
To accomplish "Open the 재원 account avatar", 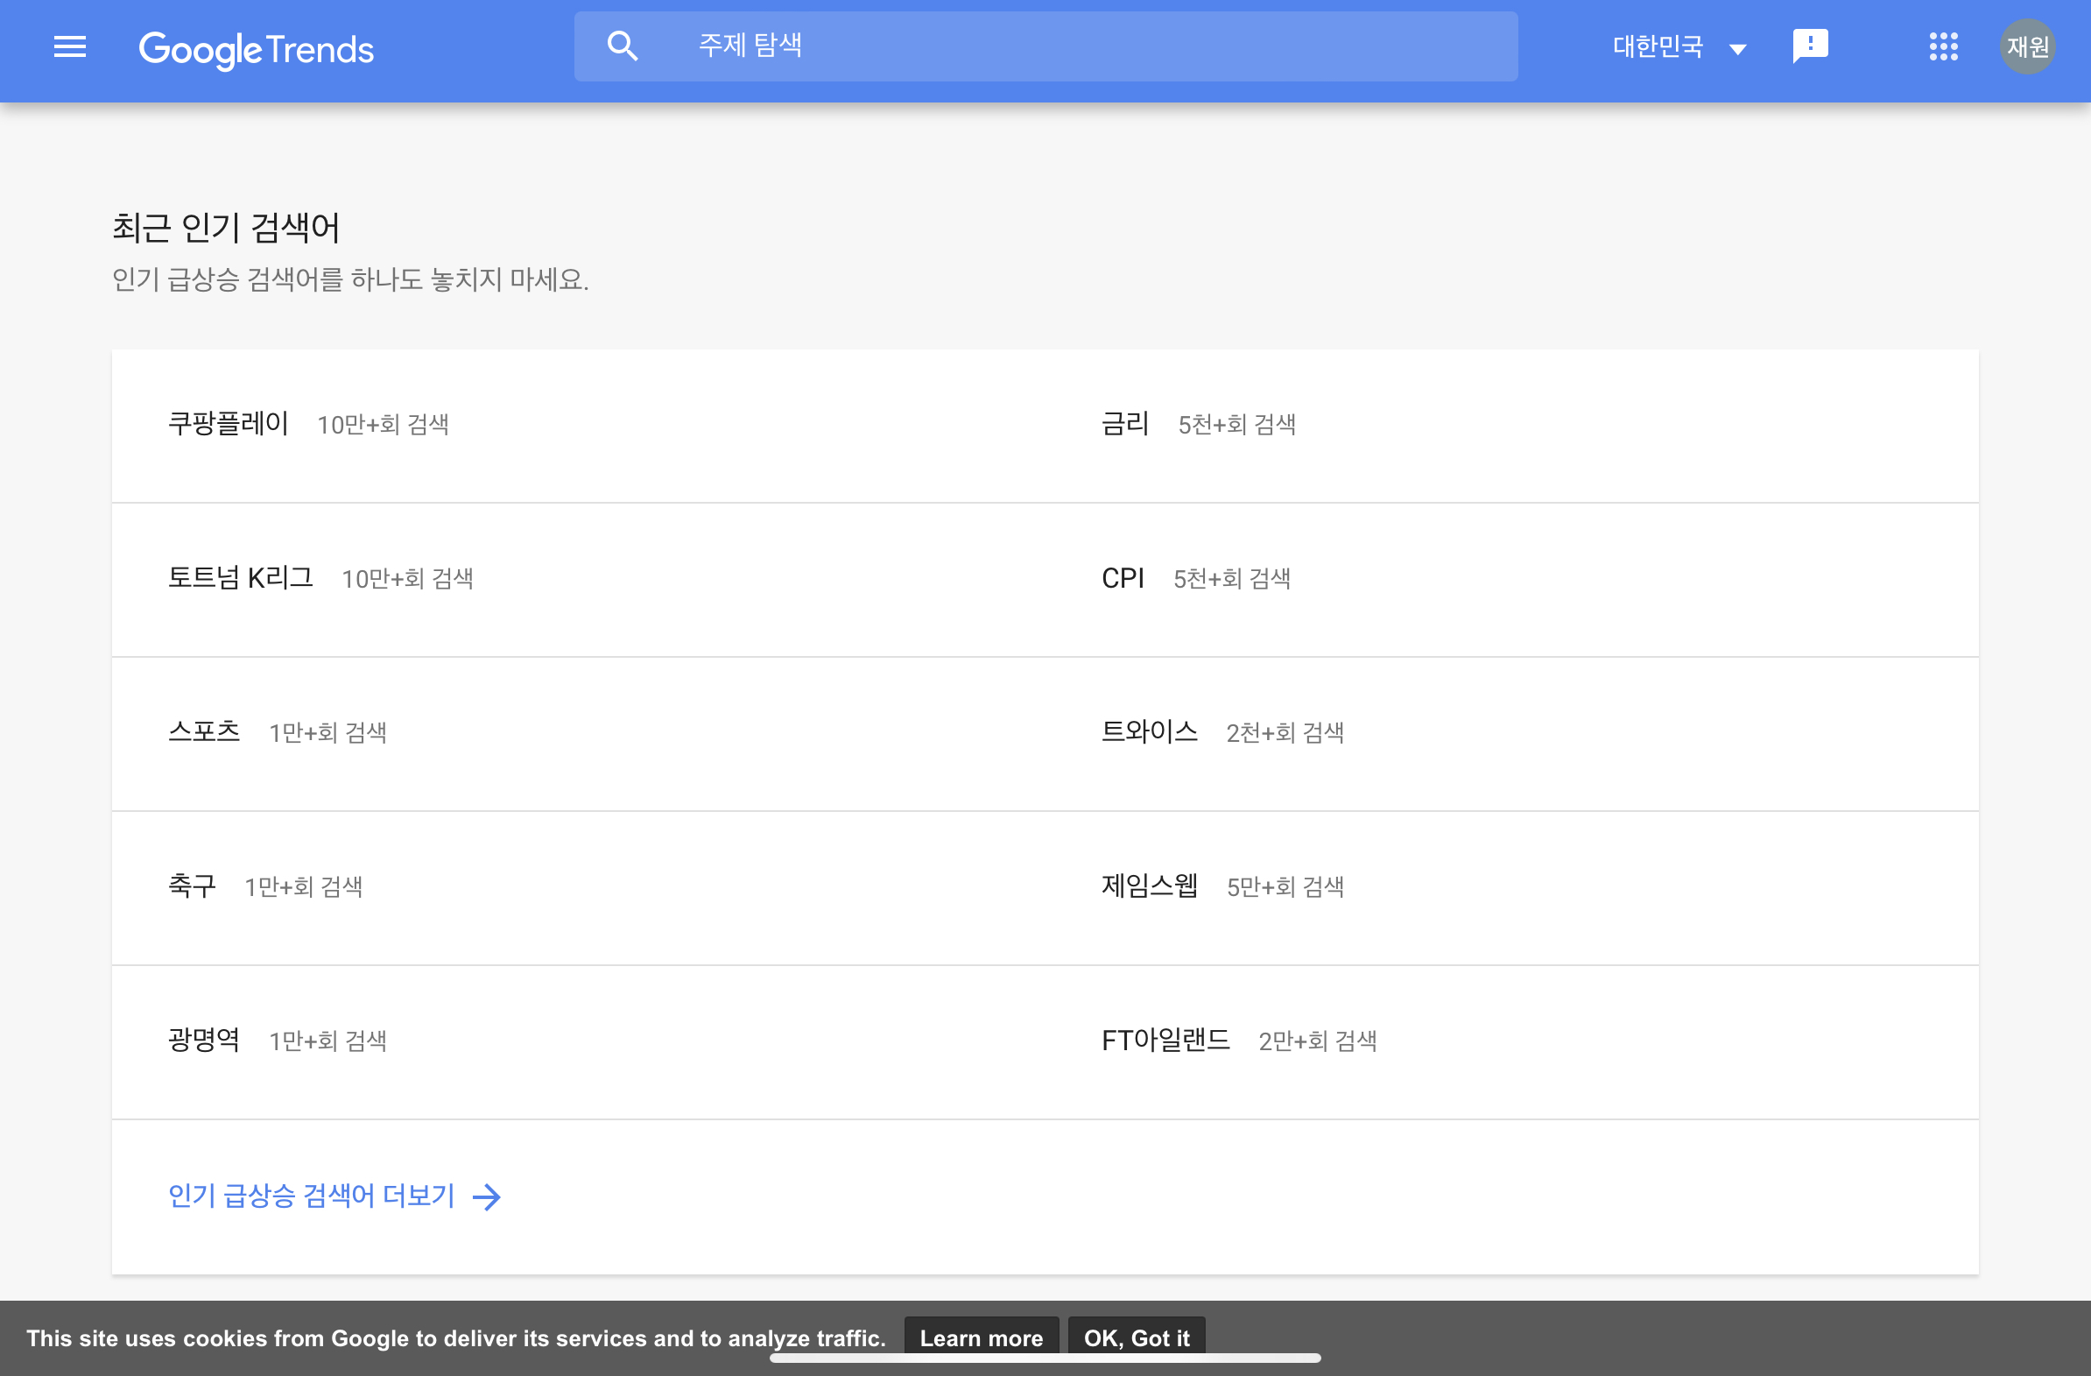I will point(2027,46).
